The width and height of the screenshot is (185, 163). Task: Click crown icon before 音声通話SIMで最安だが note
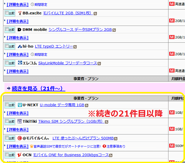coord(31,146)
